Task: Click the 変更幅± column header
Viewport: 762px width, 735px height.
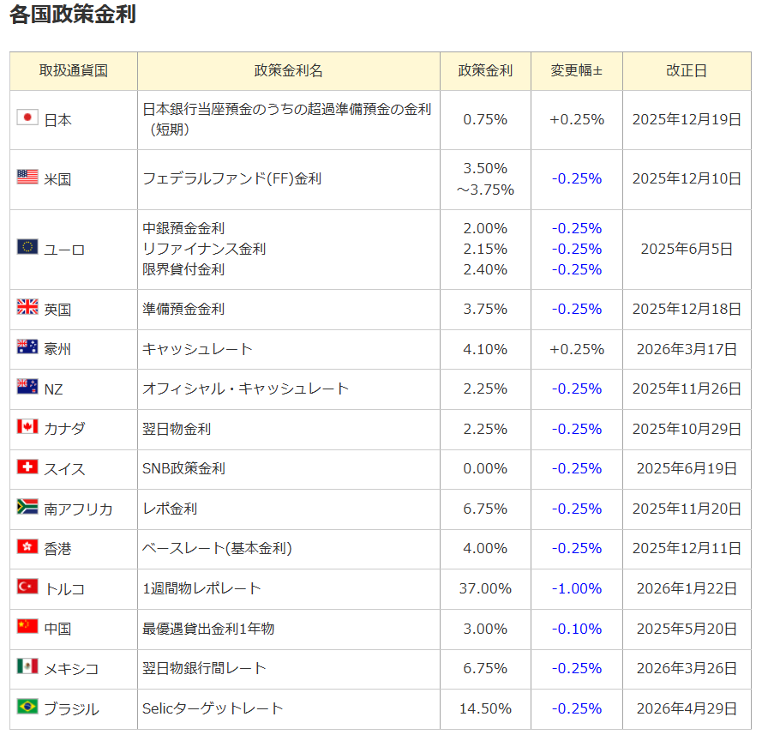Action: tap(576, 71)
